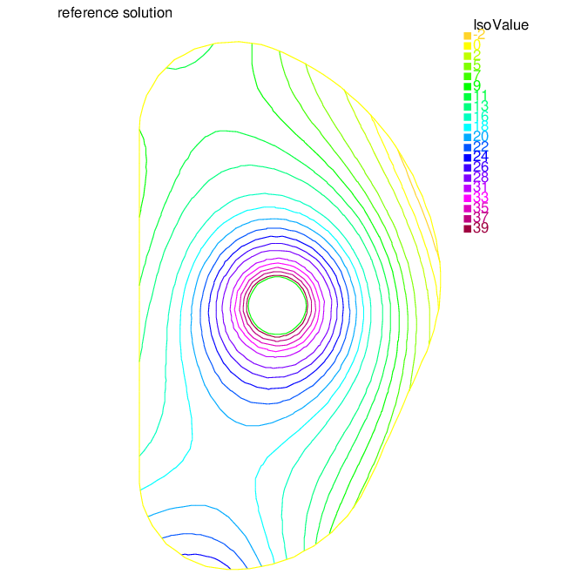Click the 'IsoValue' legend heading
This screenshot has width=581, height=581.
pos(501,25)
